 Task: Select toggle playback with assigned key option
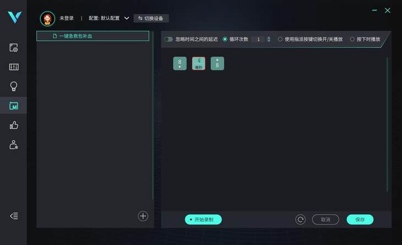click(x=280, y=39)
